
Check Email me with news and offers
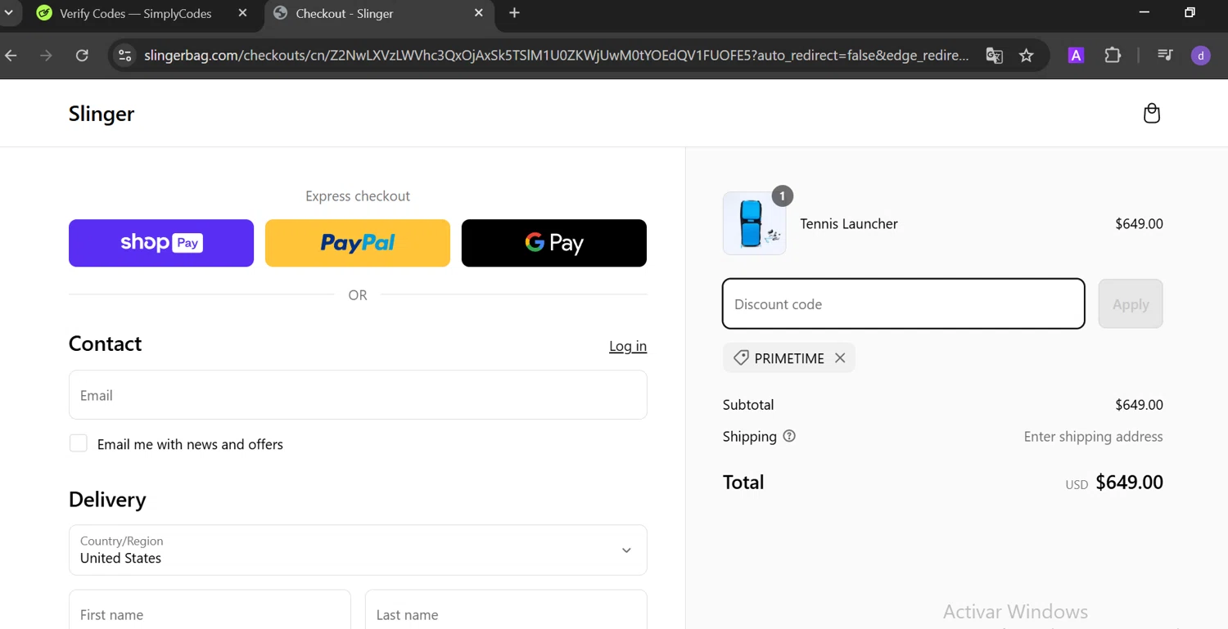click(79, 443)
